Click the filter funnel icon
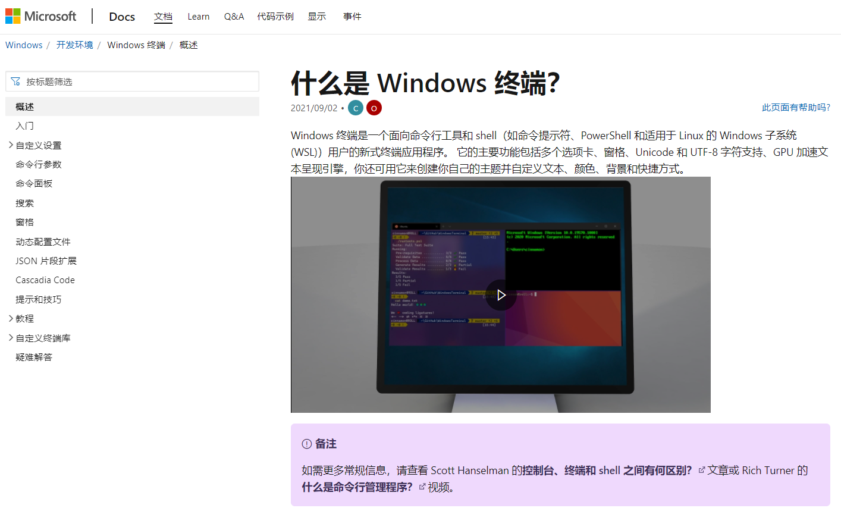 [x=15, y=81]
